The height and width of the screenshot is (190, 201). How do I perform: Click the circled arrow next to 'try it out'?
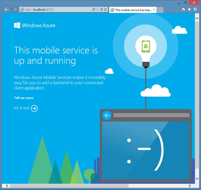pyautogui.click(x=34, y=108)
